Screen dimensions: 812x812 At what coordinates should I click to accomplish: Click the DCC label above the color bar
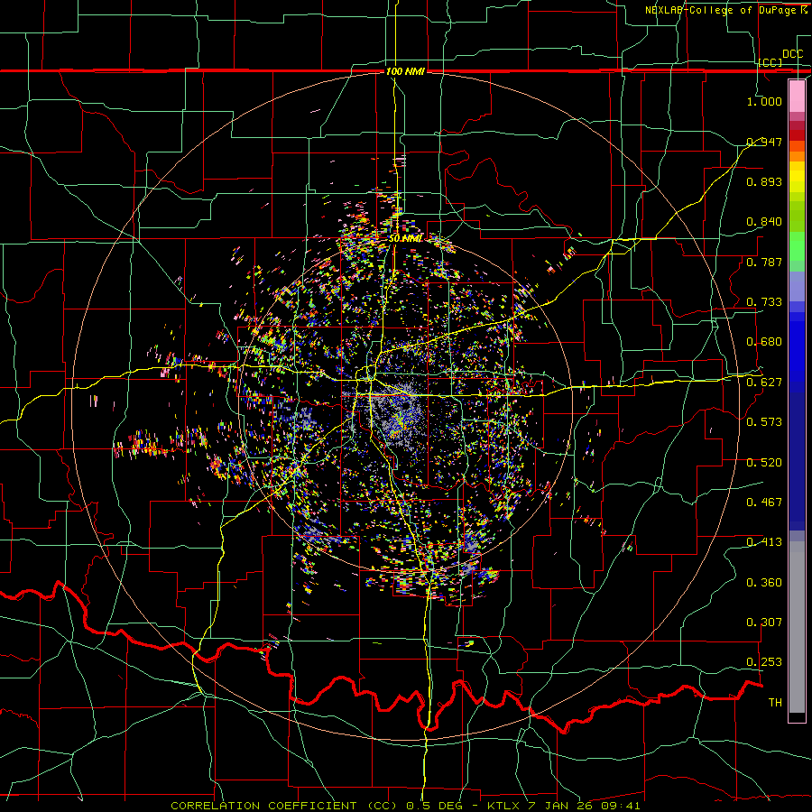792,54
